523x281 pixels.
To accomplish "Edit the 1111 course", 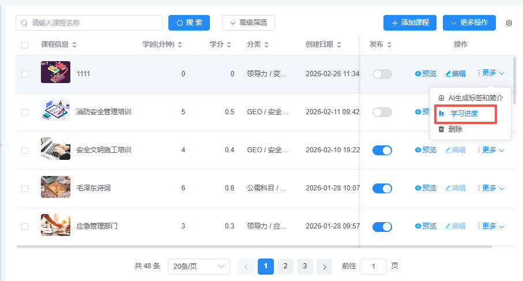I will [x=456, y=74].
